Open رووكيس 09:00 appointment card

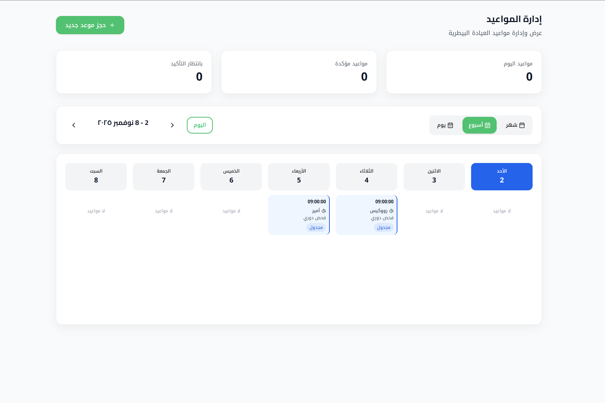coord(366,215)
